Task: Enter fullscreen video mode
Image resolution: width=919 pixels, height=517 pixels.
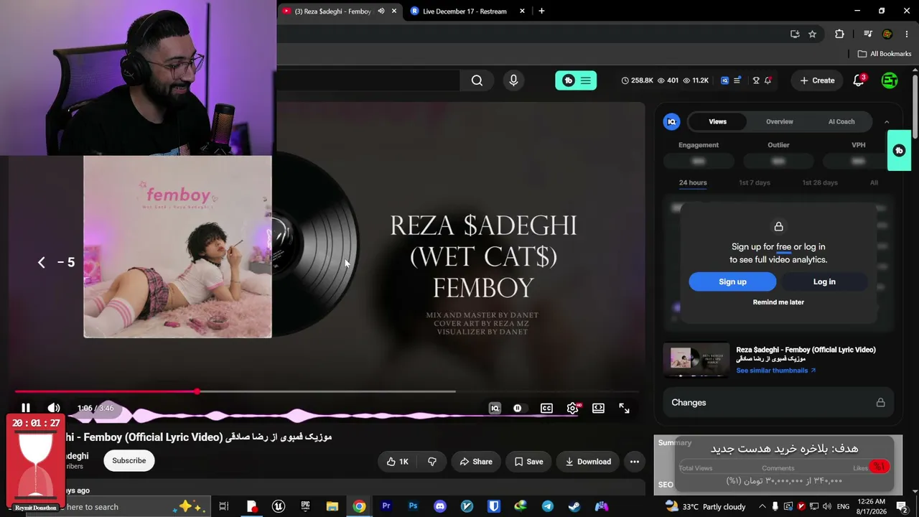Action: (624, 408)
